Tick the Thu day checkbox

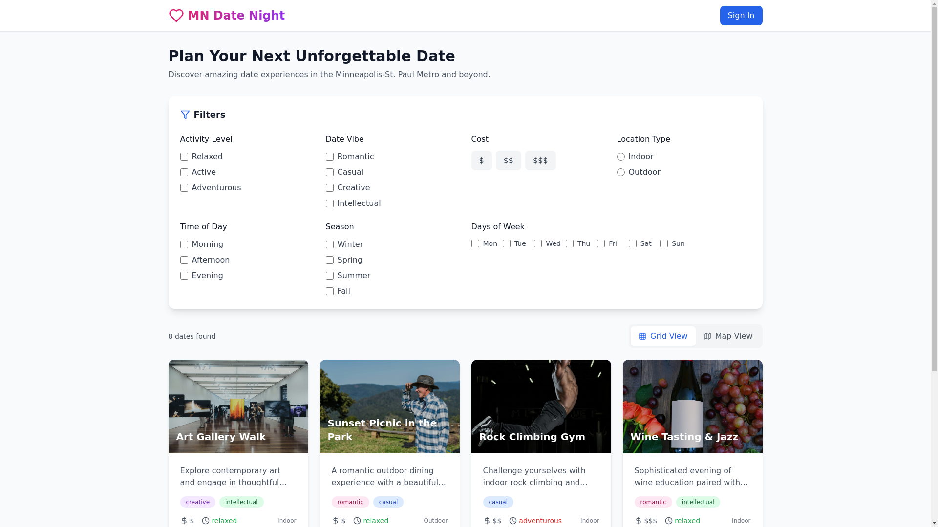point(570,243)
